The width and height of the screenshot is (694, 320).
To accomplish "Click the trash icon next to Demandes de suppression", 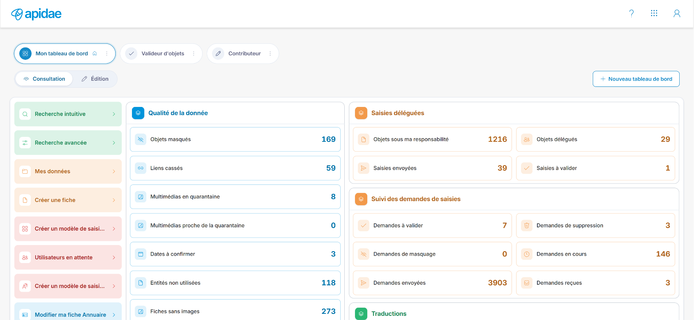I will (527, 225).
